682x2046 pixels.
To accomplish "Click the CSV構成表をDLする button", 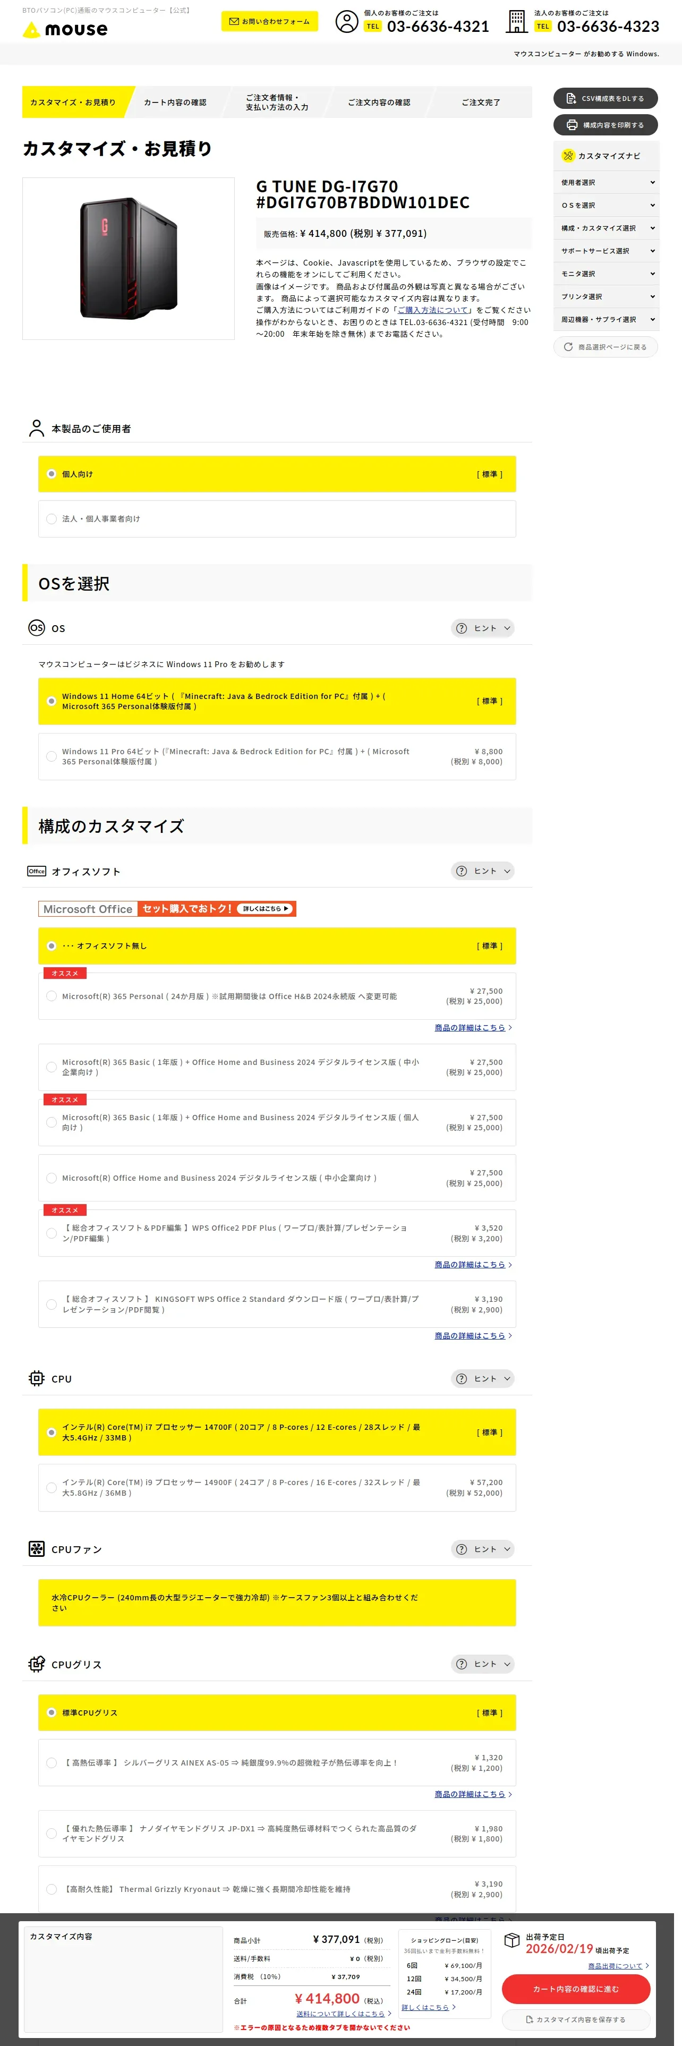I will tap(605, 98).
